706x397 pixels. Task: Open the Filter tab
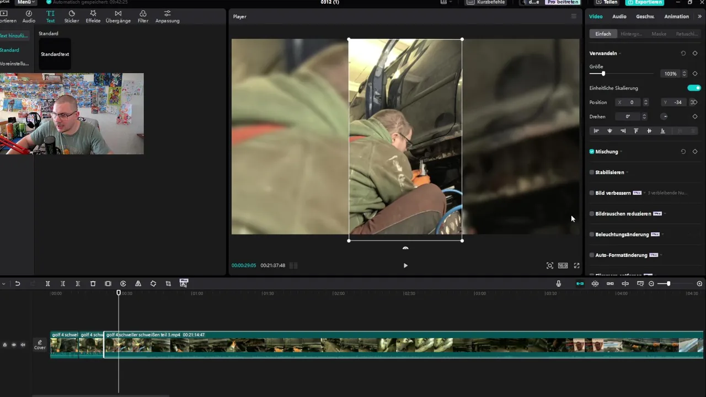coord(143,17)
